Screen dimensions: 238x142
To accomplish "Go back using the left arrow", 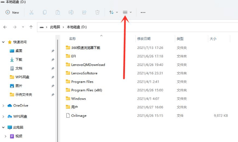I will pyautogui.click(x=5, y=27).
